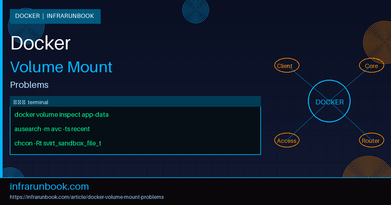Click the central DOCKER circle node
391x205 pixels.
329,101
